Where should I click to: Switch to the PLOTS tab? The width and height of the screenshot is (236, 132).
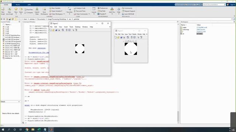(x=18, y=5)
